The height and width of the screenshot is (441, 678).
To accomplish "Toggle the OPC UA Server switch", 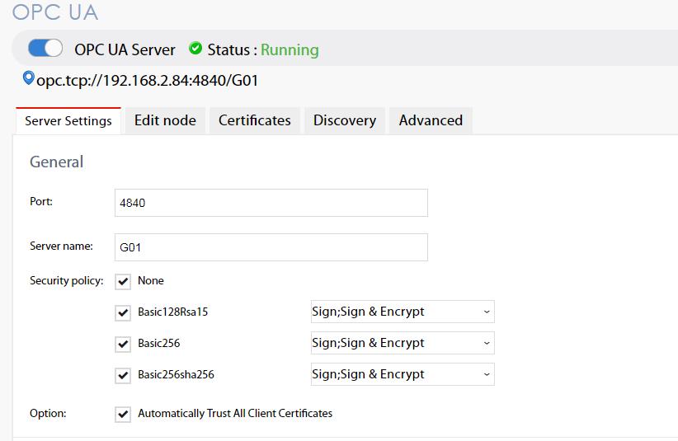I will pyautogui.click(x=45, y=49).
